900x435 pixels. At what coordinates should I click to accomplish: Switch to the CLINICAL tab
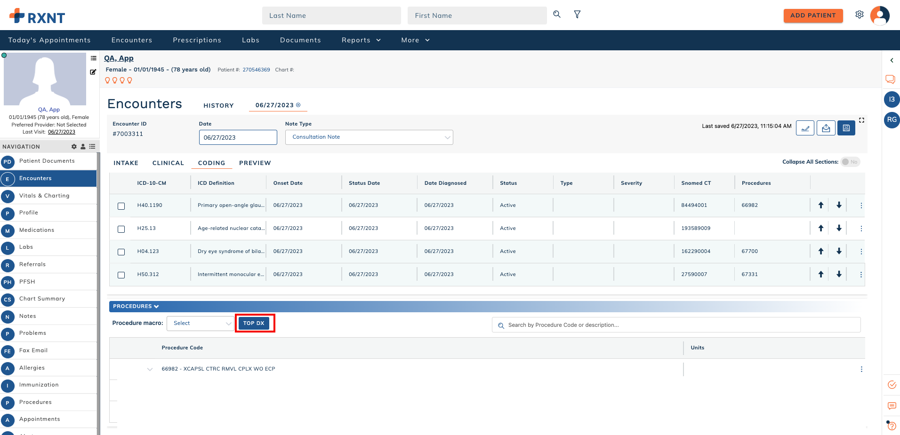tap(168, 163)
